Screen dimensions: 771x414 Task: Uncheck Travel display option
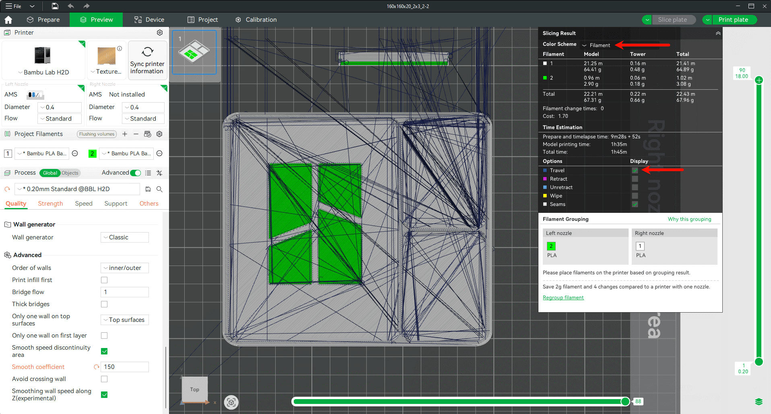(635, 171)
